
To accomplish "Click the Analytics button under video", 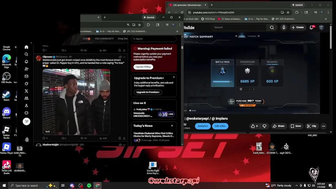I will pos(202,126).
